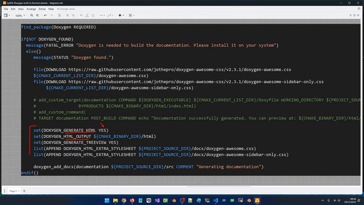Click the Windows Start button

point(107,200)
